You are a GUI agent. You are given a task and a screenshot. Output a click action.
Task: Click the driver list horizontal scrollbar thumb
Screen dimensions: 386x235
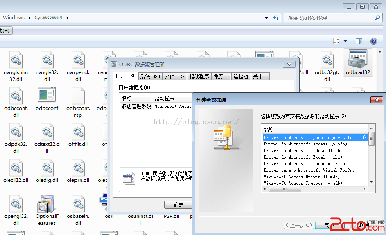(285, 189)
